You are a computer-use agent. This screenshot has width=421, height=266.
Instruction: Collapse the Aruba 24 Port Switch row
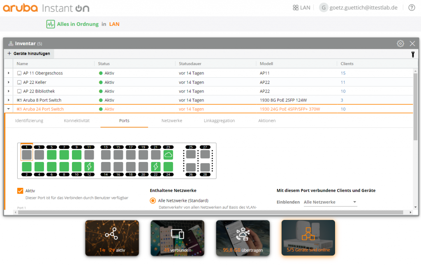pyautogui.click(x=9, y=109)
